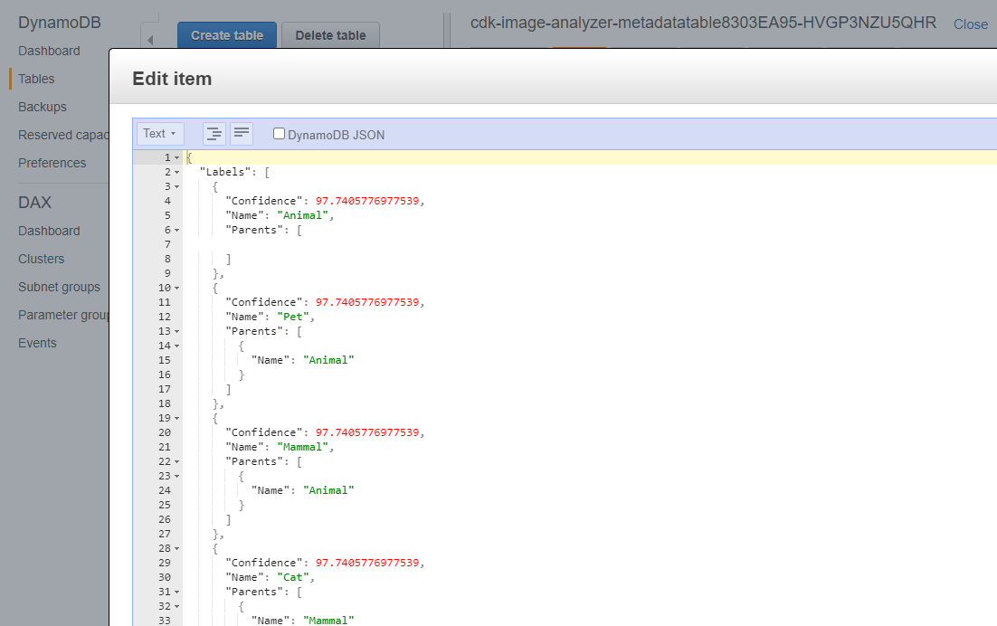Enable the DynamoDB JSON checkbox
The height and width of the screenshot is (626, 997).
(x=279, y=134)
